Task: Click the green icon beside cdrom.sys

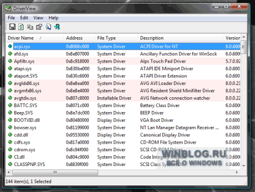Action: click(10, 149)
